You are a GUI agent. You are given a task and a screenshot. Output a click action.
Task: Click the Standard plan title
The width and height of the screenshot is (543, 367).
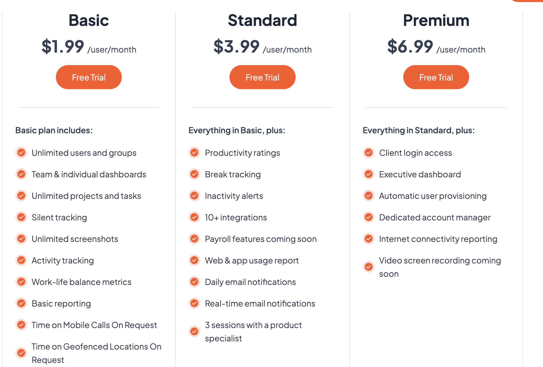click(x=262, y=20)
